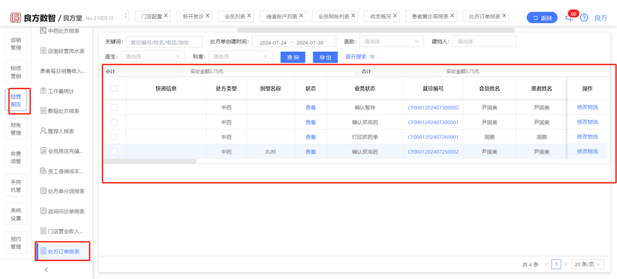Close the 储值账户列表 tab with its X

(301, 16)
